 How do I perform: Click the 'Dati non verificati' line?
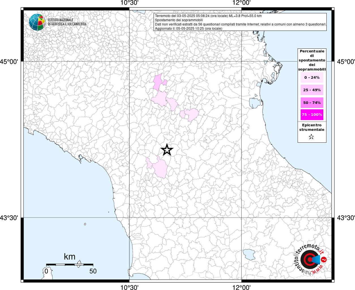(240, 24)
